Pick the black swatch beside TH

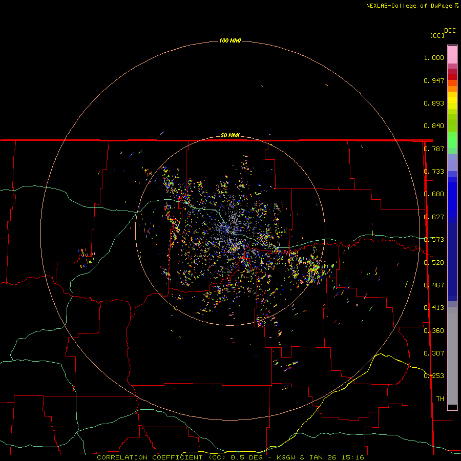point(452,407)
